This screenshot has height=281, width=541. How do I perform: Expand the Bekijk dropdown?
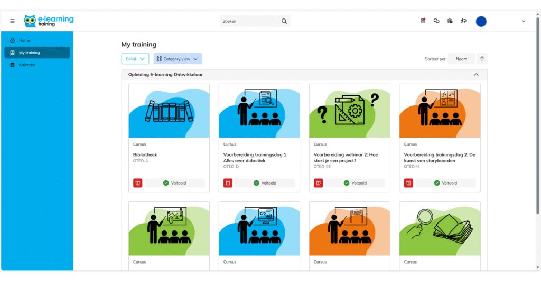click(135, 59)
